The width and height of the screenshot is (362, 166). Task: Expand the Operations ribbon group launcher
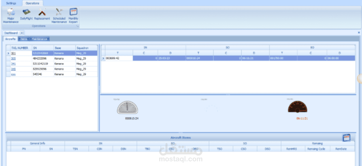pos(78,26)
